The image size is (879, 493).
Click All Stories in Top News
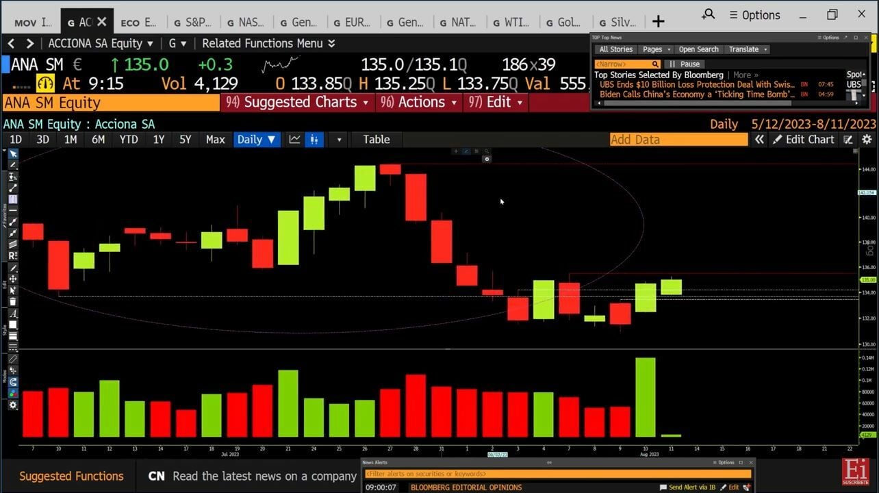[x=615, y=49]
